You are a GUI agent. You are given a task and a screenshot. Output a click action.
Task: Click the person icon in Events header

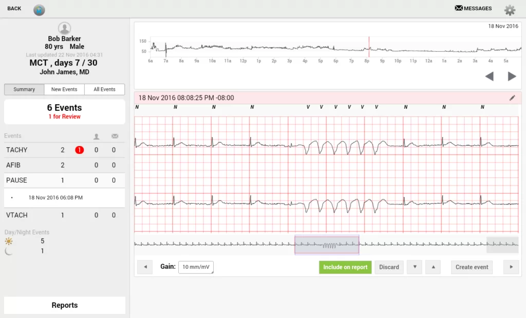(x=96, y=136)
